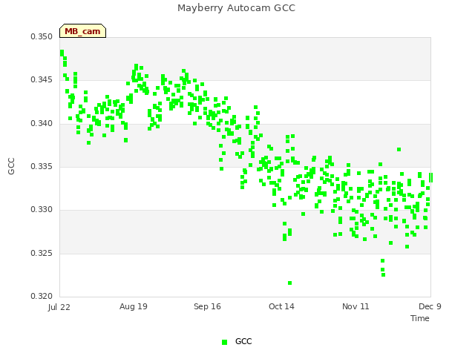This screenshot has height=356, width=475.
Task: Click the 0.335 y-axis label
Action: [42, 167]
